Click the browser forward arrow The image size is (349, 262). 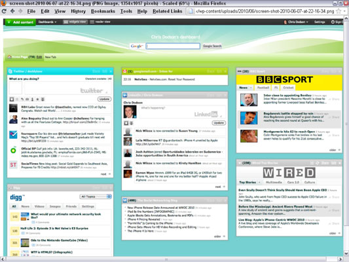click(x=20, y=11)
